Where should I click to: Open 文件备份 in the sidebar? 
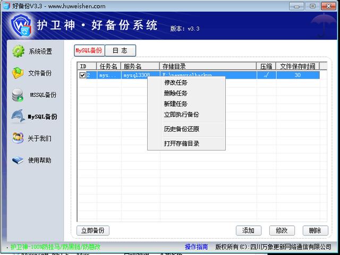click(40, 73)
